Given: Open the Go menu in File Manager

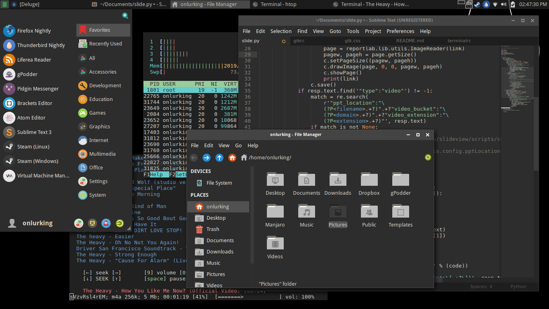Looking at the screenshot, I should (x=238, y=145).
